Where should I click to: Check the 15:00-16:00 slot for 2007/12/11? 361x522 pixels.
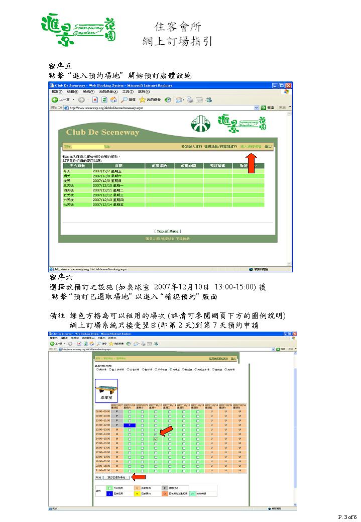tap(170, 444)
